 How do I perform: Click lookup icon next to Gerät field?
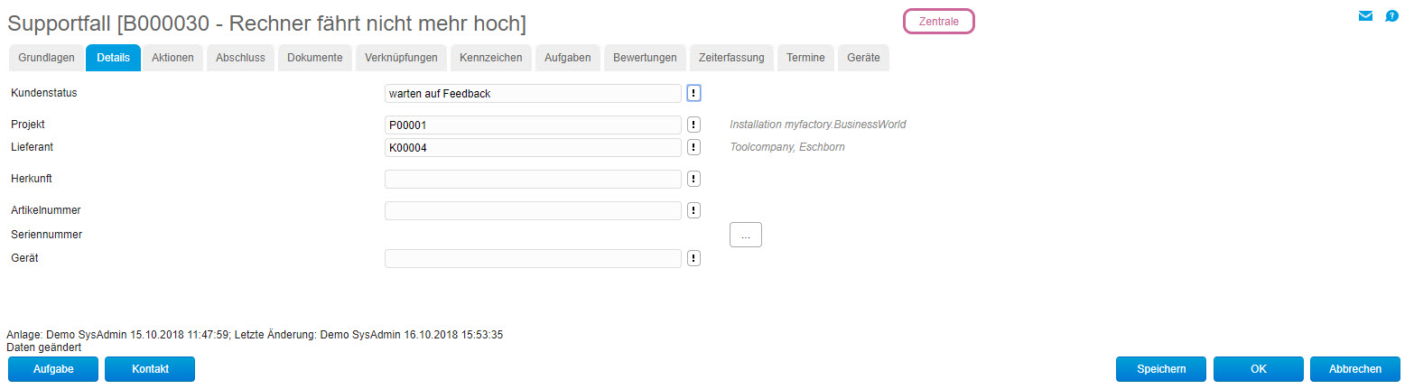pyautogui.click(x=693, y=258)
